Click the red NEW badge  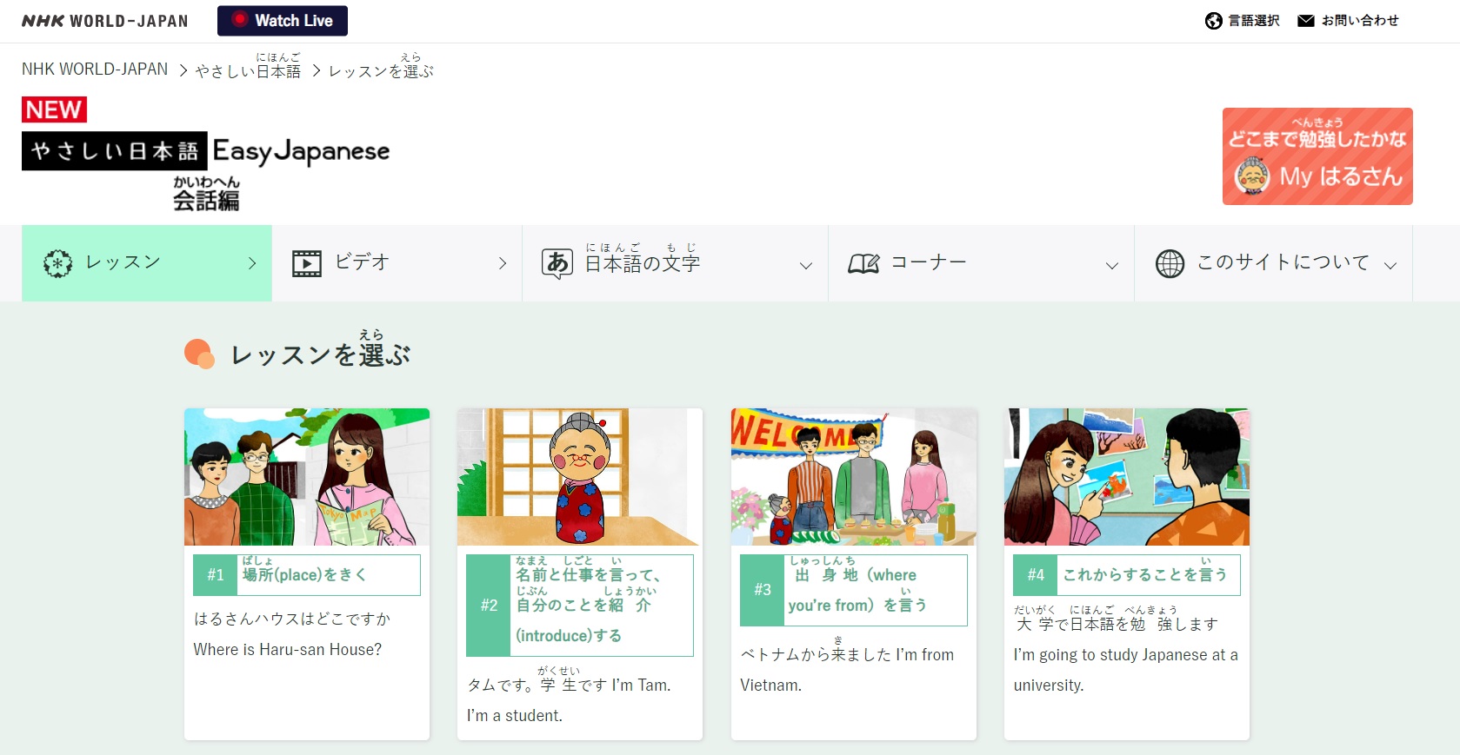pyautogui.click(x=54, y=109)
